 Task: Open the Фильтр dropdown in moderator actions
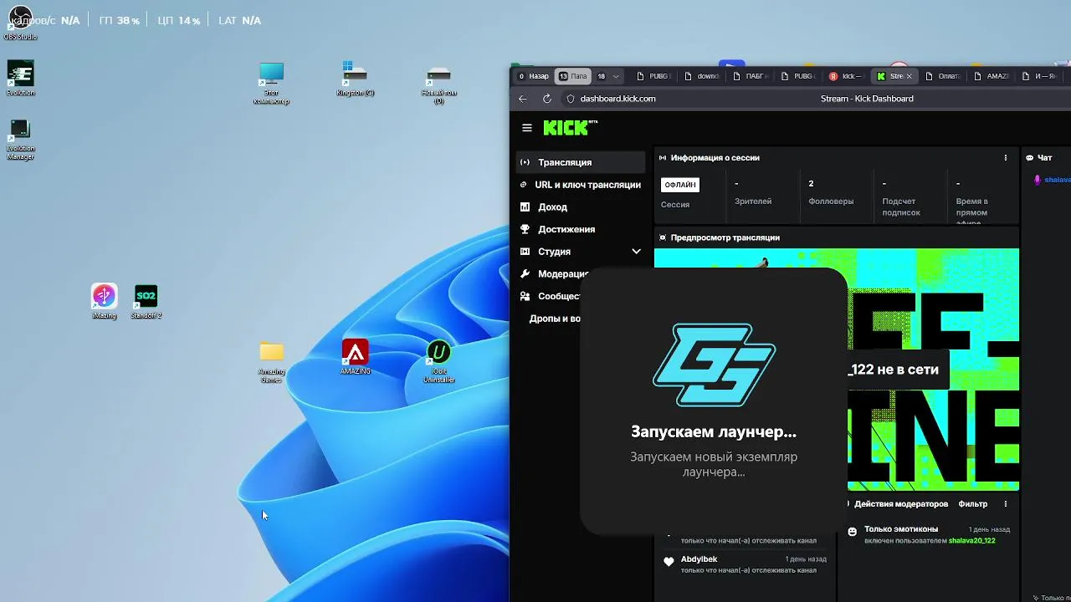coord(973,504)
